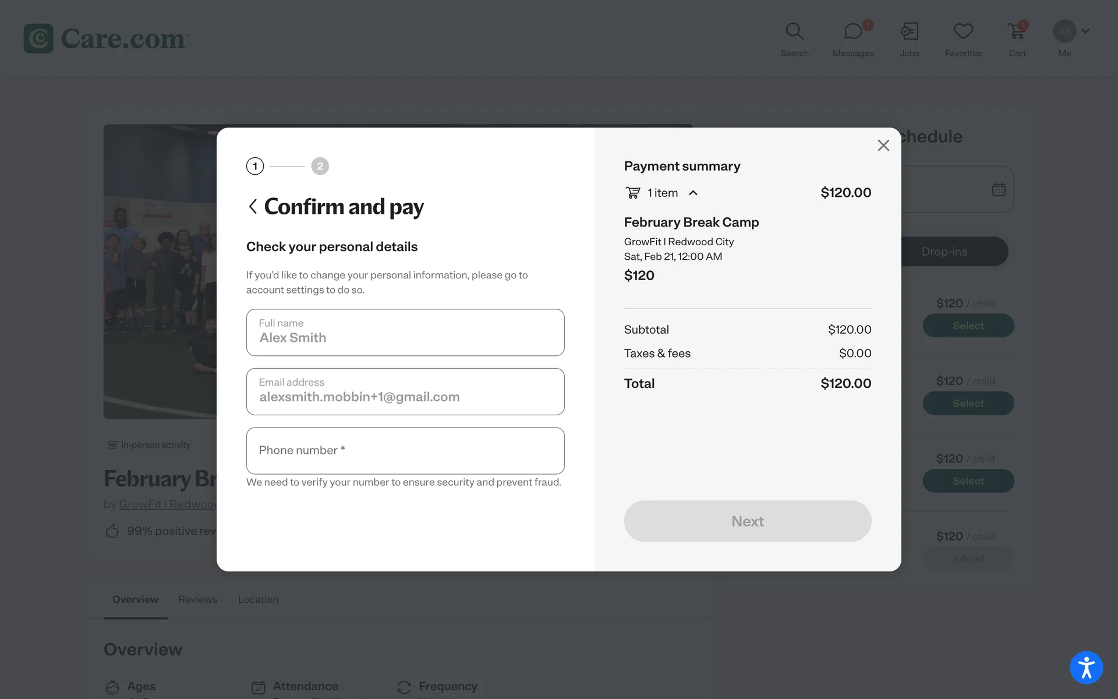The height and width of the screenshot is (699, 1118).
Task: Select the Drop-ins schedule option
Action: pyautogui.click(x=944, y=252)
